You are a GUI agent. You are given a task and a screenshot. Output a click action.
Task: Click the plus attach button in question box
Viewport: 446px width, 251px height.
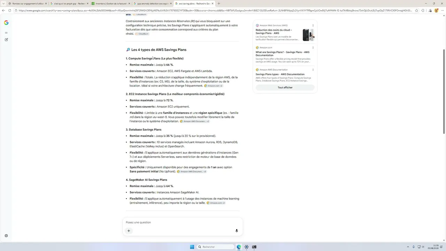pyautogui.click(x=129, y=230)
